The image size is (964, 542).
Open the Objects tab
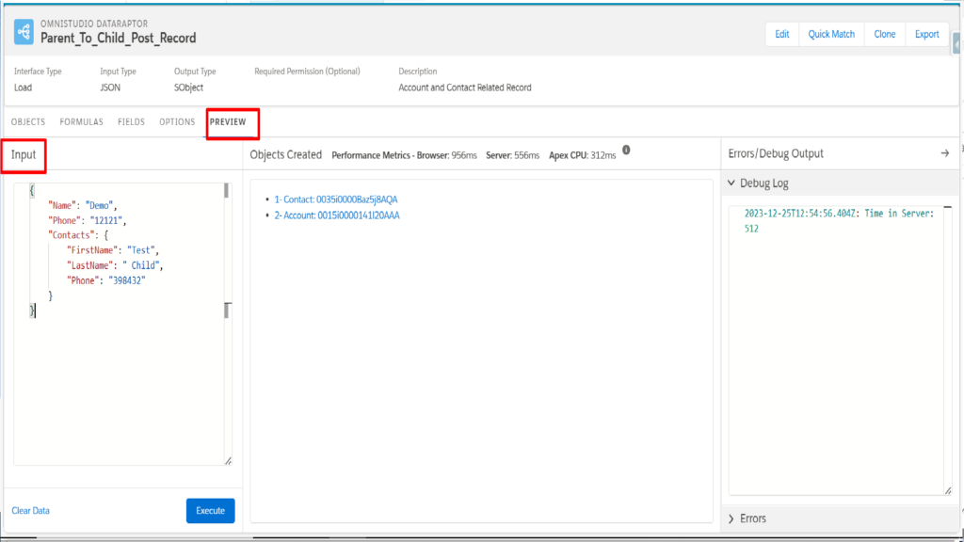tap(28, 121)
